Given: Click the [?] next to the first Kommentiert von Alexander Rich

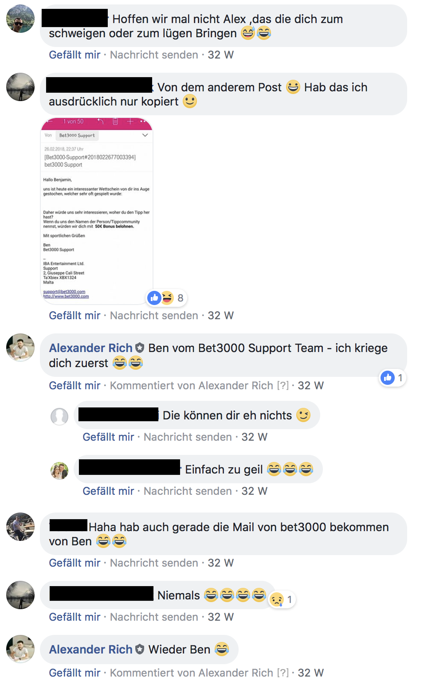Looking at the screenshot, I should click(283, 386).
